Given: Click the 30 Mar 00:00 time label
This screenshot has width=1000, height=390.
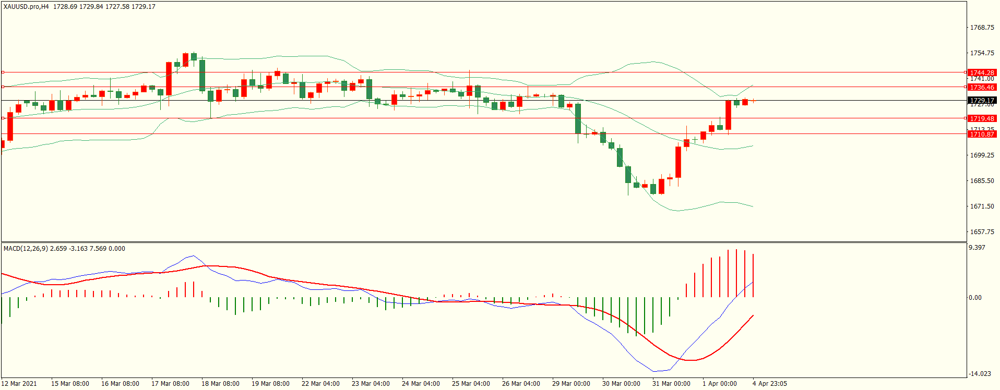Looking at the screenshot, I should [621, 384].
